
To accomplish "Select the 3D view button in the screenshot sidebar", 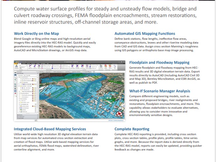I will [x=15, y=75].
